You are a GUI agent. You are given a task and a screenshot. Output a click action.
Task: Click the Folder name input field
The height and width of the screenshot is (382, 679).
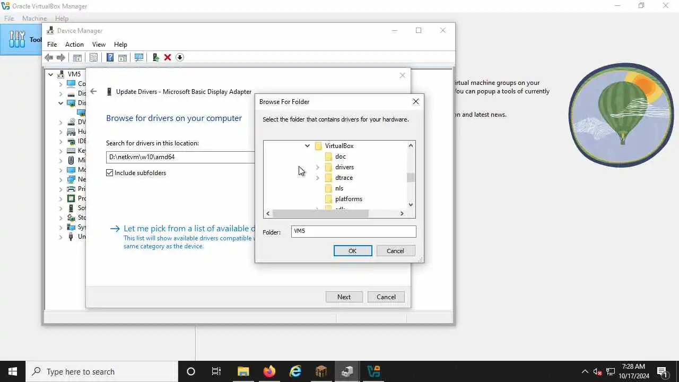click(x=353, y=231)
